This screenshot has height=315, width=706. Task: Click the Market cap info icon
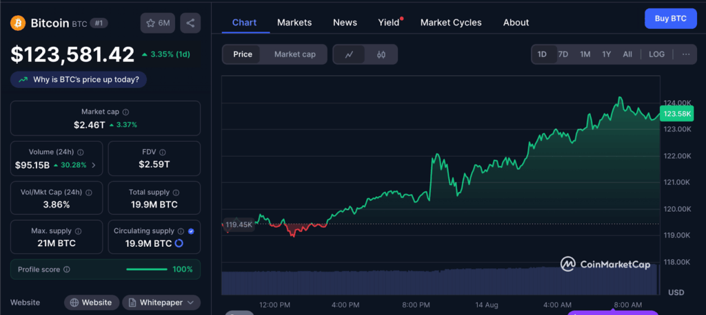[x=125, y=111]
